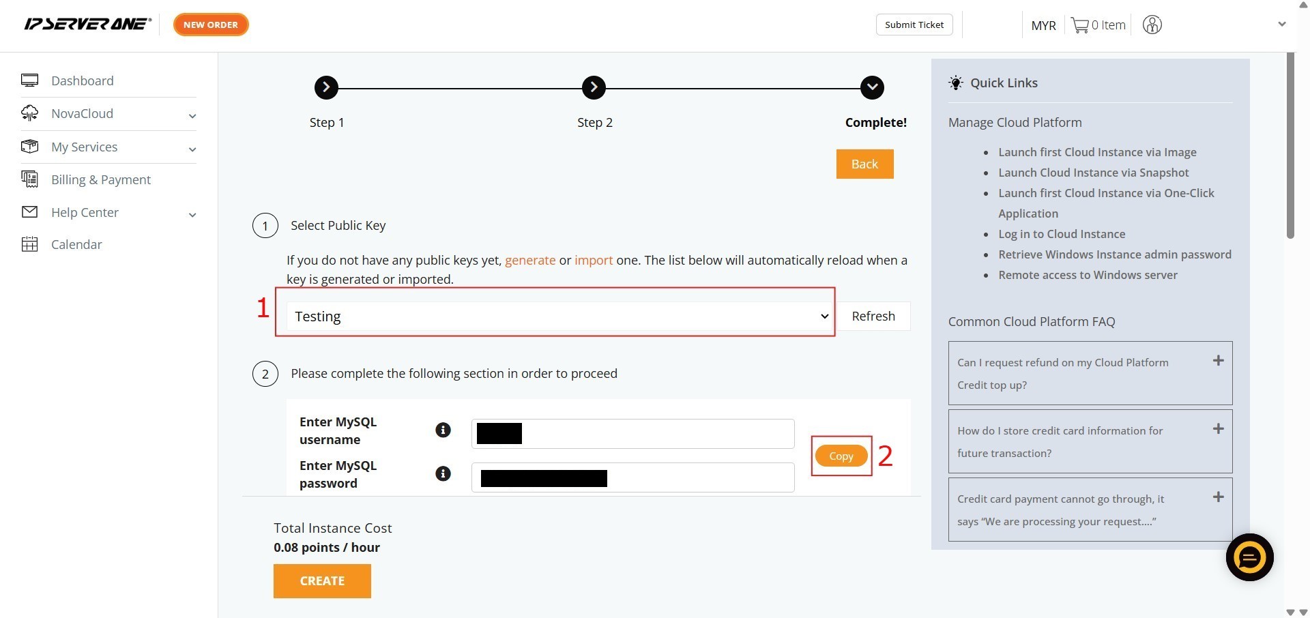Image resolution: width=1310 pixels, height=618 pixels.
Task: Click the page vertical scrollbar thumb
Action: coord(1290,145)
